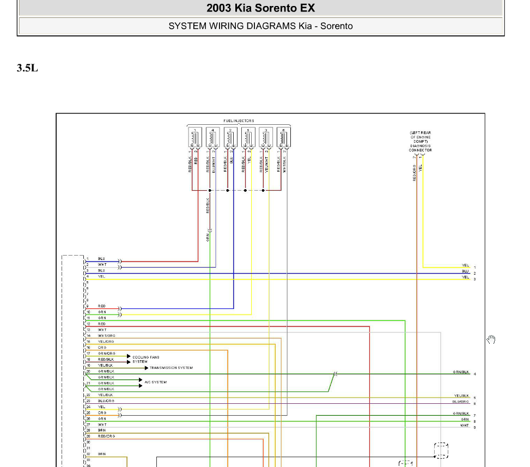The width and height of the screenshot is (530, 467).
Task: Click 'RED/ORG' label under diagnosis connector
Action: click(x=415, y=173)
